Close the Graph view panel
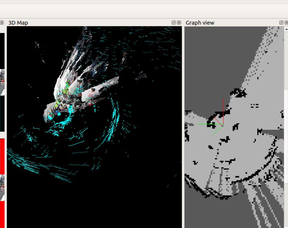Viewport: 288px width, 228px height. tap(286, 23)
